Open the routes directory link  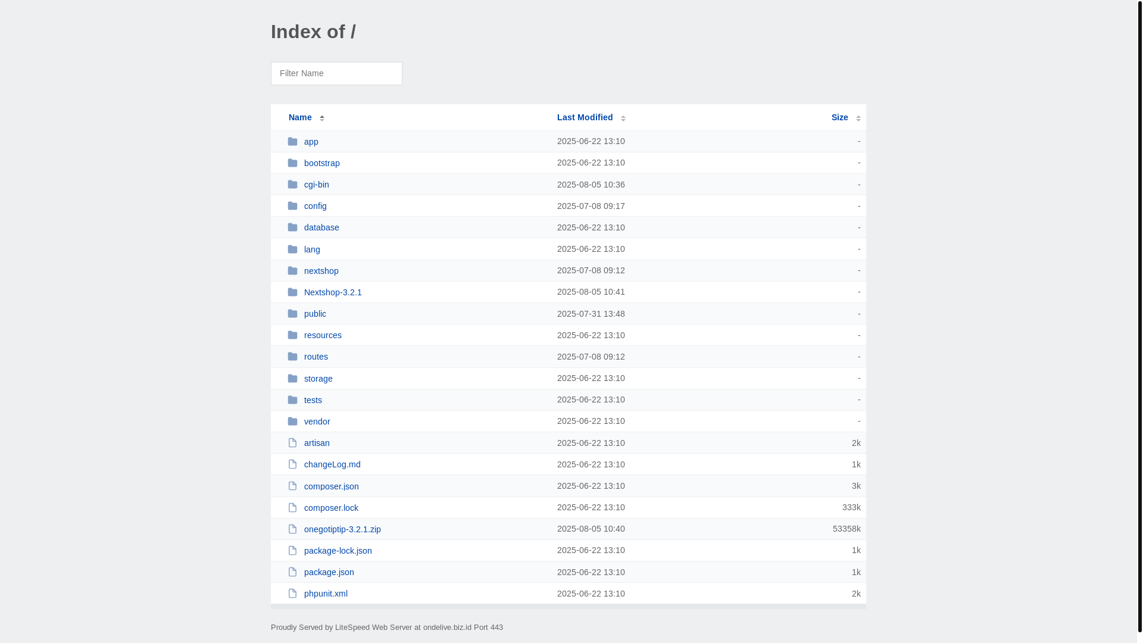coord(316,357)
